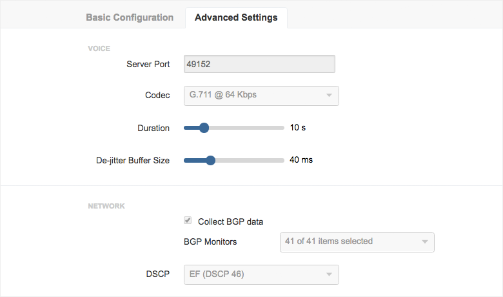
Task: Click the BGP Monitors dropdown arrow icon
Action: (x=424, y=242)
